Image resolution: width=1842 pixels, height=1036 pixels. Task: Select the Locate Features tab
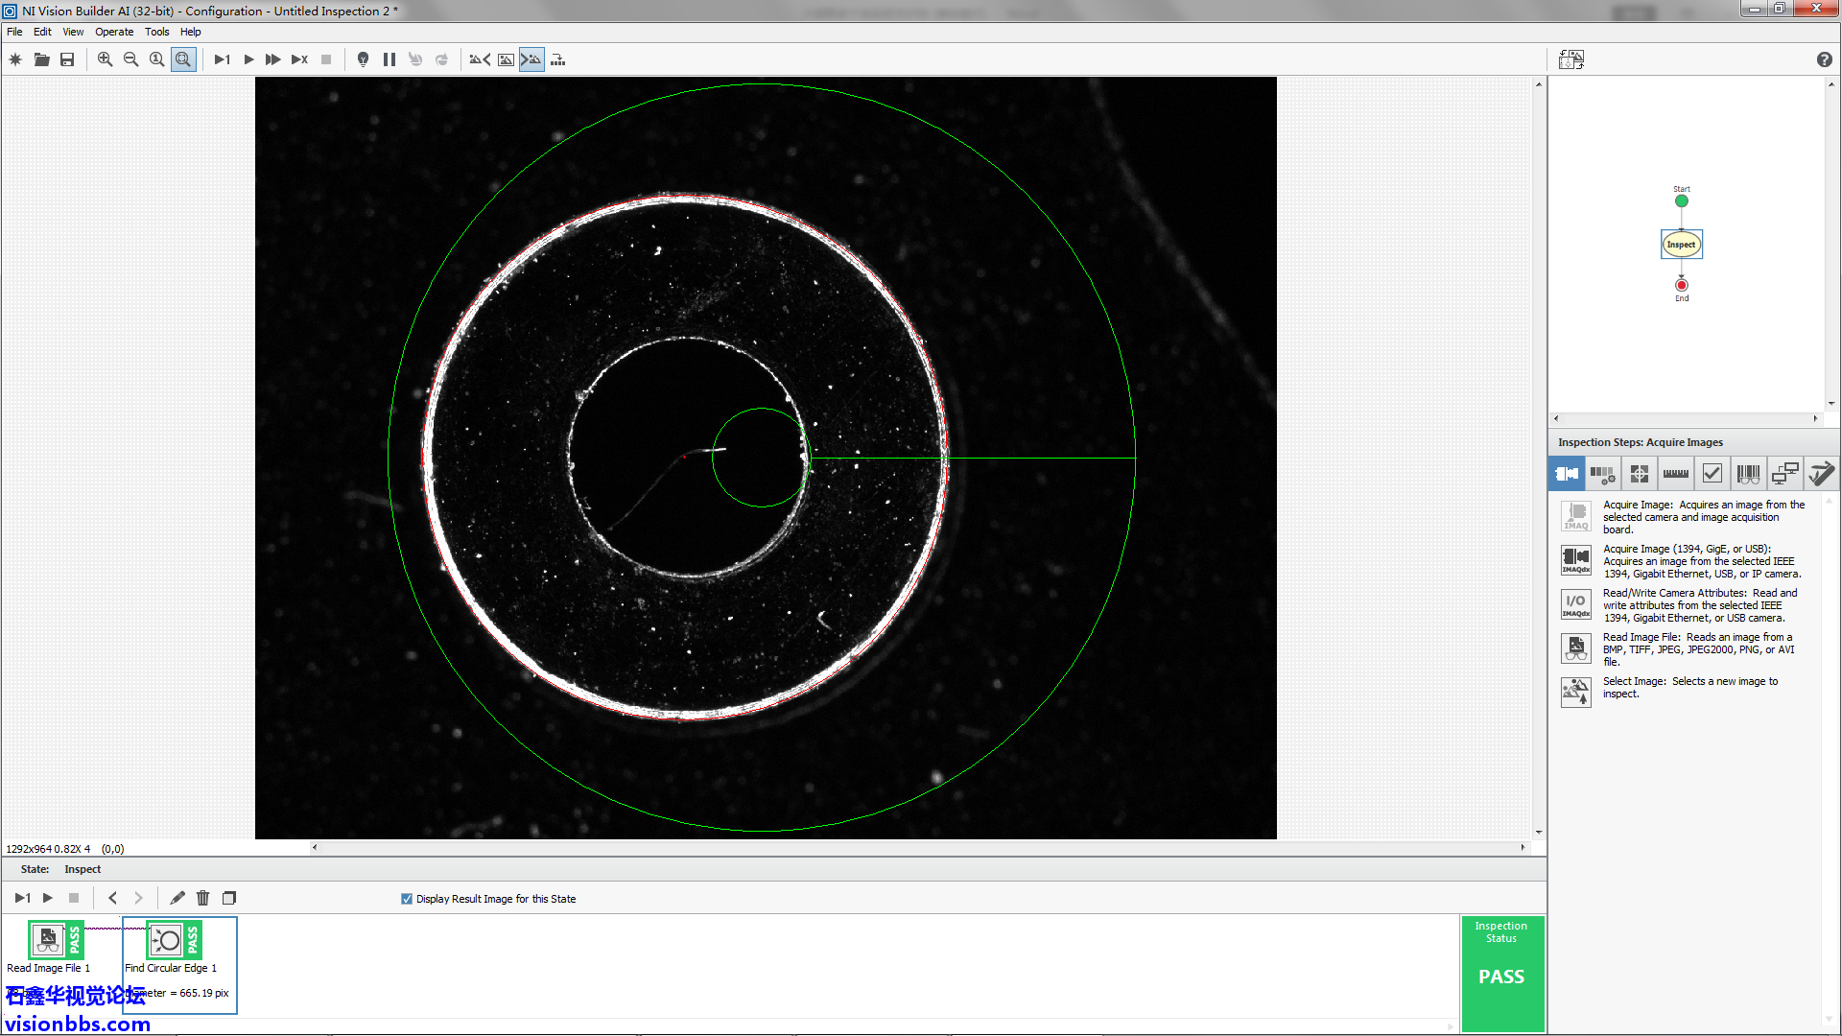tap(1640, 473)
